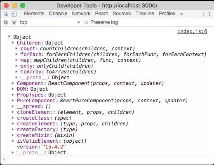Open the console filter funnel icon
214x165 pixels.
[14, 22]
